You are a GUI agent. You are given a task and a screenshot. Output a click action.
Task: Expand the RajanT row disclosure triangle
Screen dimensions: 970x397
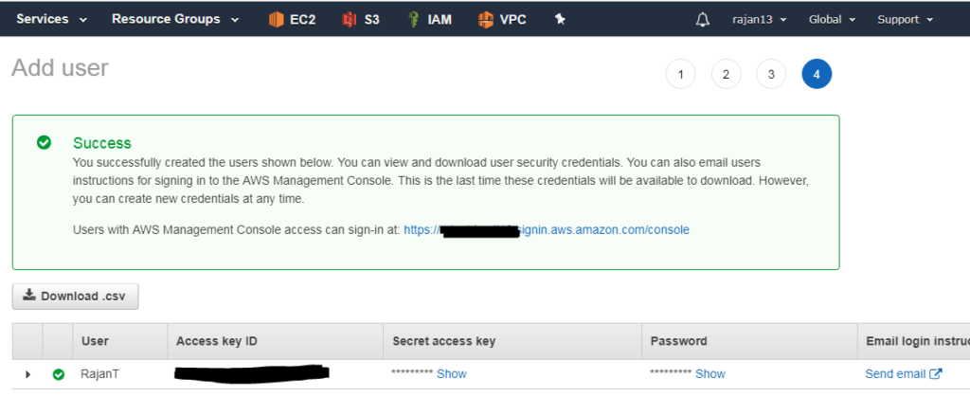click(x=27, y=374)
